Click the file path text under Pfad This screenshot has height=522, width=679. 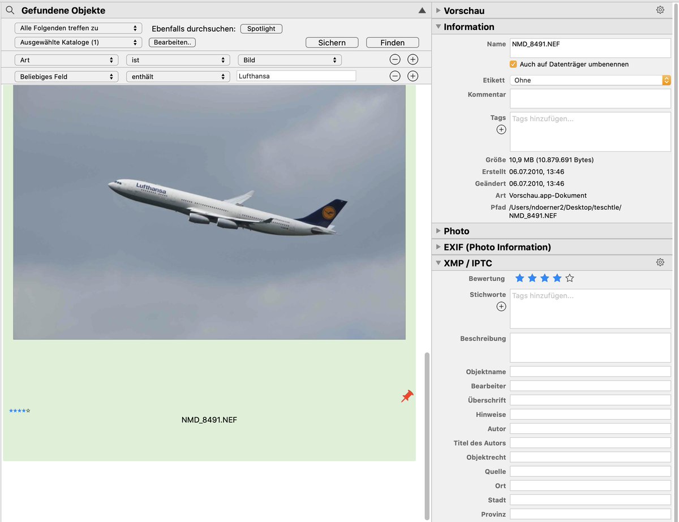click(x=565, y=212)
